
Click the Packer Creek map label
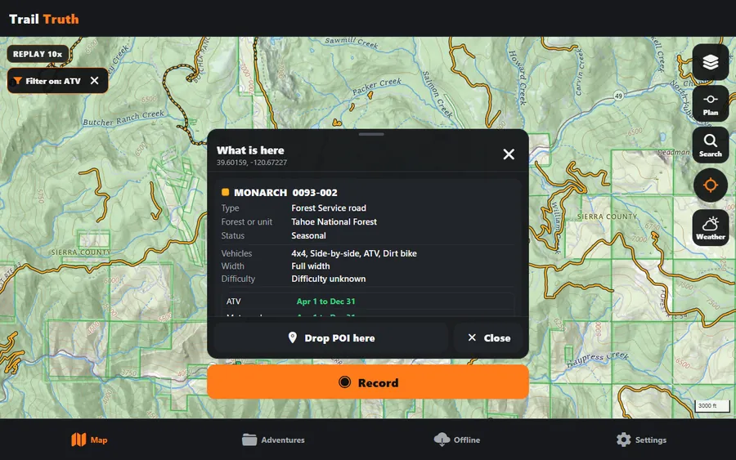pos(377,87)
